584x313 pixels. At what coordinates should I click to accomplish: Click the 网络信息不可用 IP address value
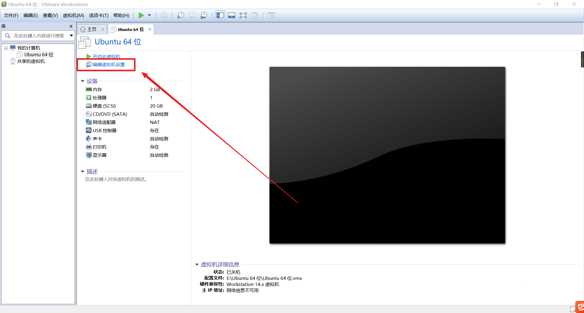coord(242,291)
